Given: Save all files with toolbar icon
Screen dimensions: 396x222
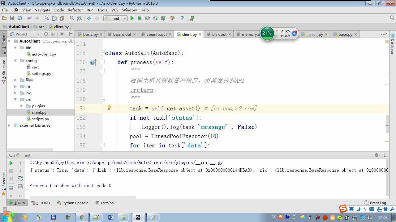Looking at the screenshot, I should [x=12, y=18].
